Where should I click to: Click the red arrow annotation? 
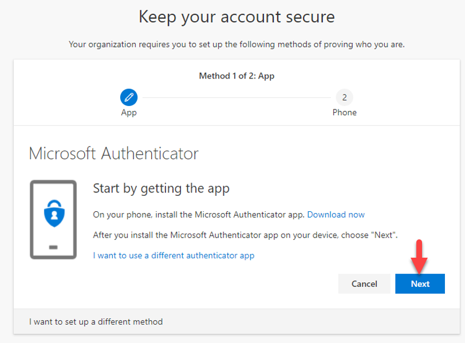419,256
